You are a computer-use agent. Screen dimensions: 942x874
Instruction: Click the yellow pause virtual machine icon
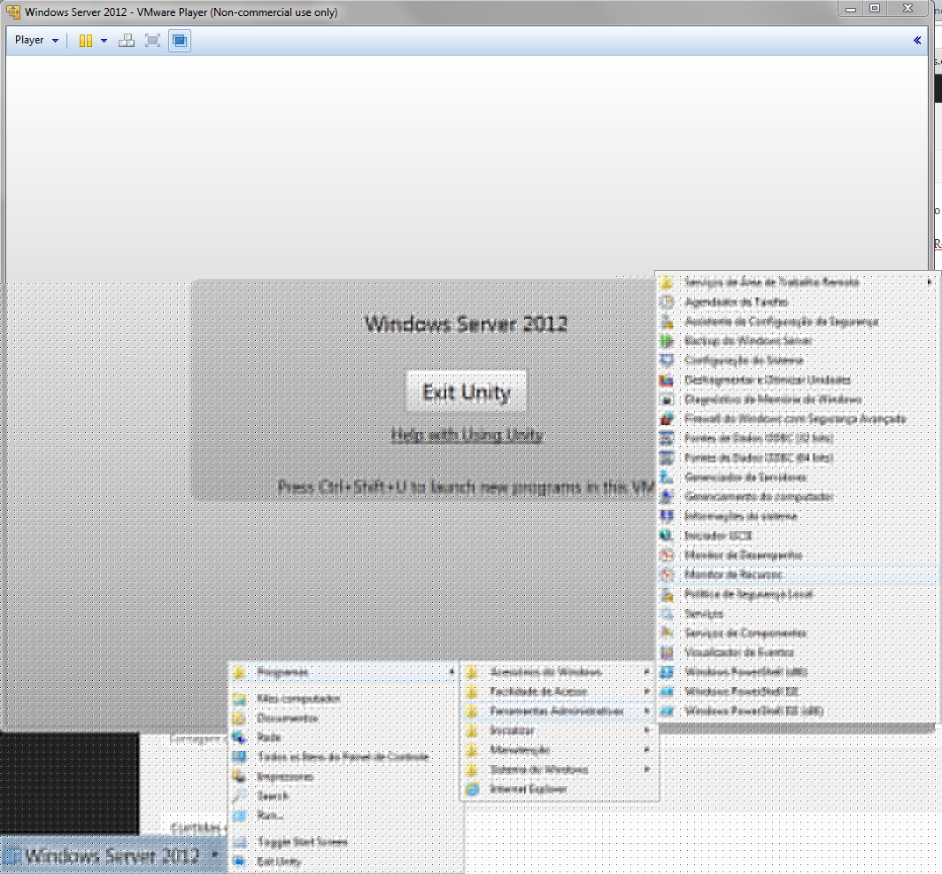tap(86, 40)
